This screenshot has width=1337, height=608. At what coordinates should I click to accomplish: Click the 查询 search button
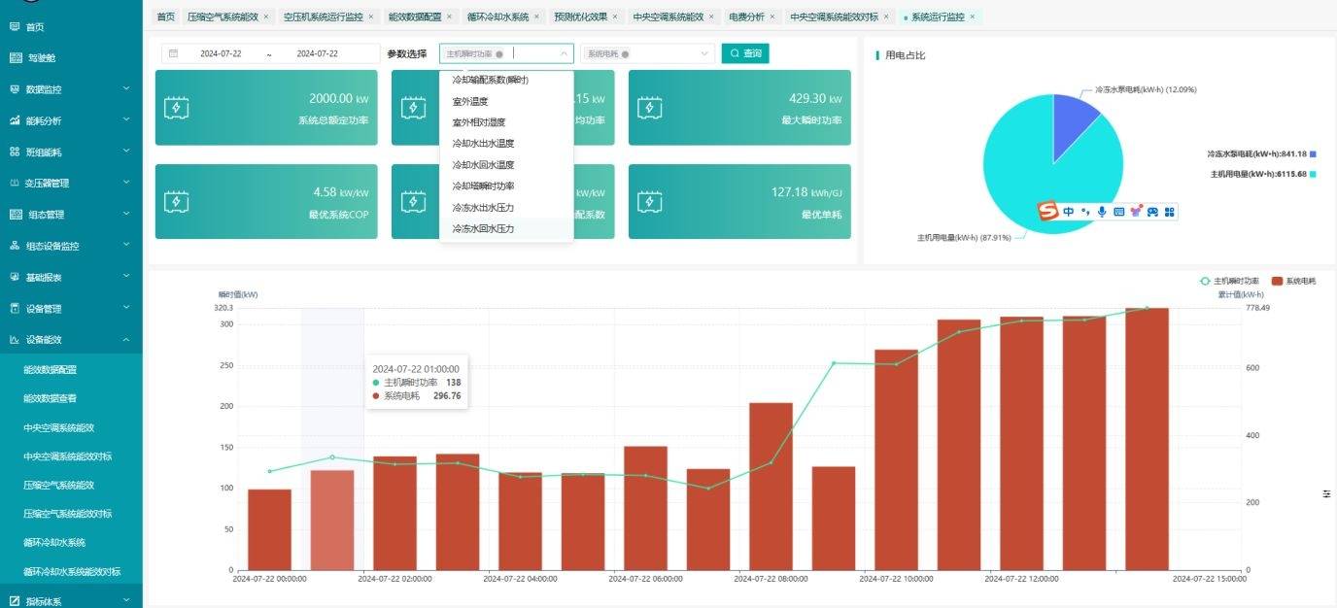point(745,53)
